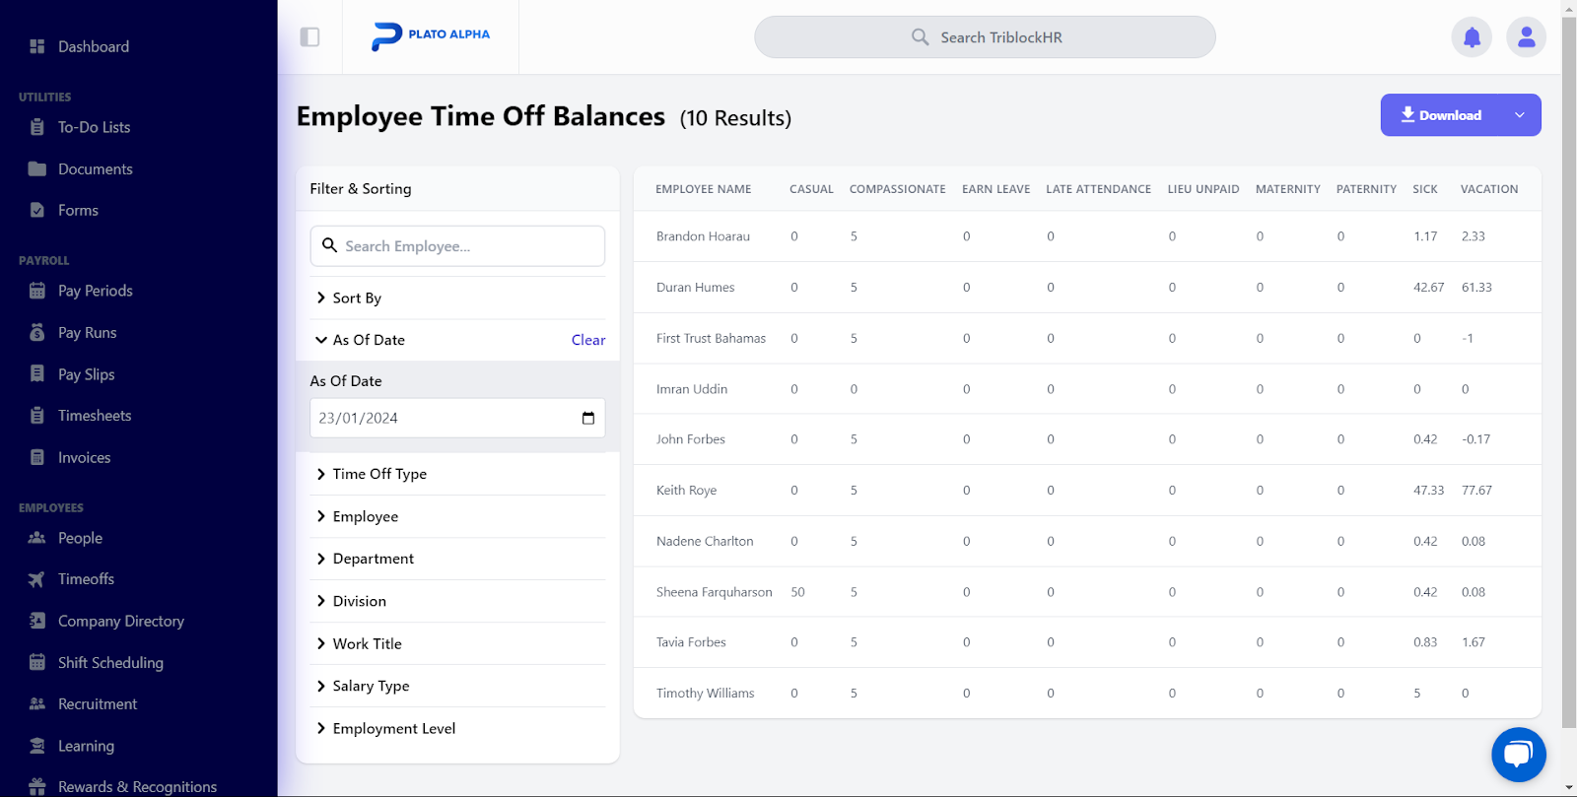Click the Timeoffs airplane icon

37,579
